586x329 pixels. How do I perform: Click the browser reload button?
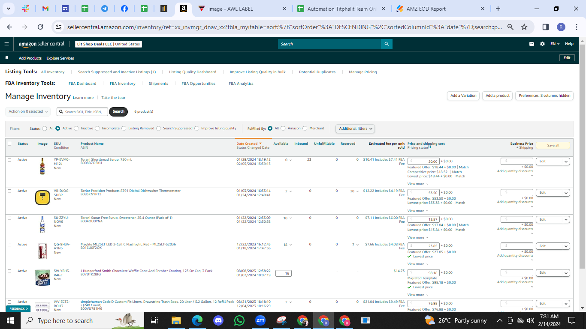(x=40, y=27)
